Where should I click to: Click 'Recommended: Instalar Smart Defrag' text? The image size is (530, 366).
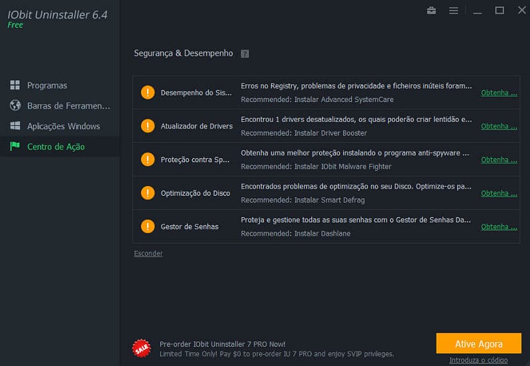coord(303,200)
